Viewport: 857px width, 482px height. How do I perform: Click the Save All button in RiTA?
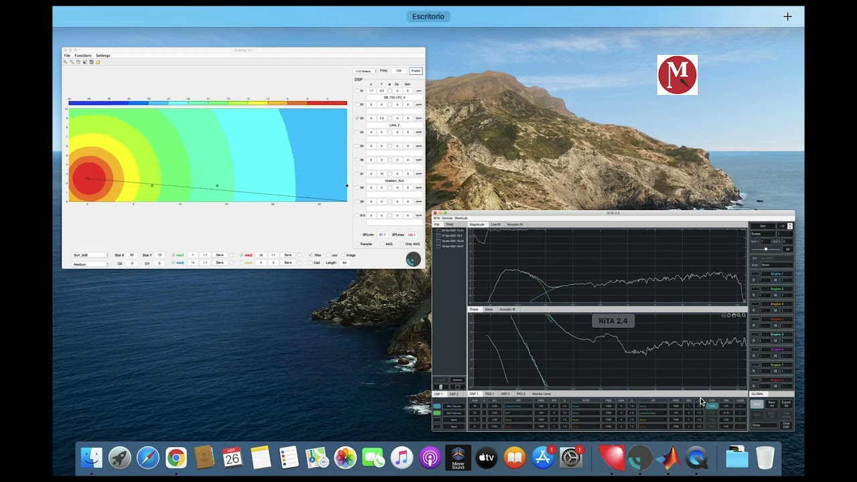[x=771, y=404]
